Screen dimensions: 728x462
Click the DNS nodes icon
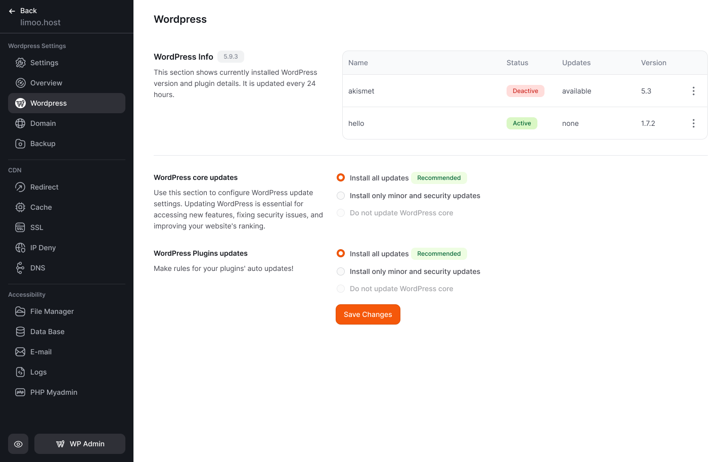20,268
